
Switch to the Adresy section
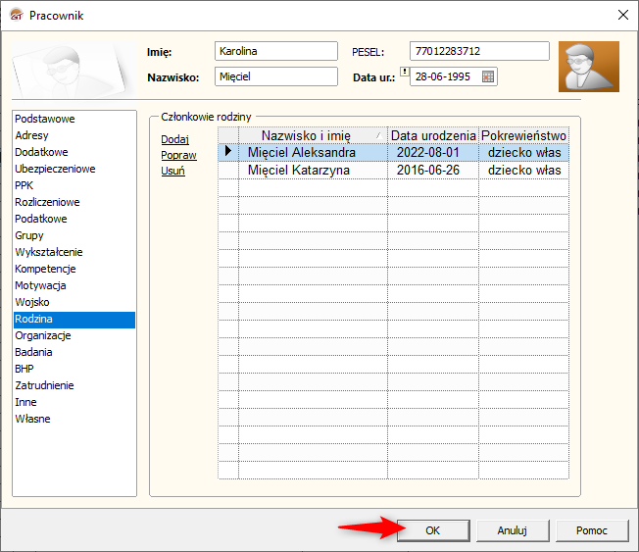click(32, 135)
